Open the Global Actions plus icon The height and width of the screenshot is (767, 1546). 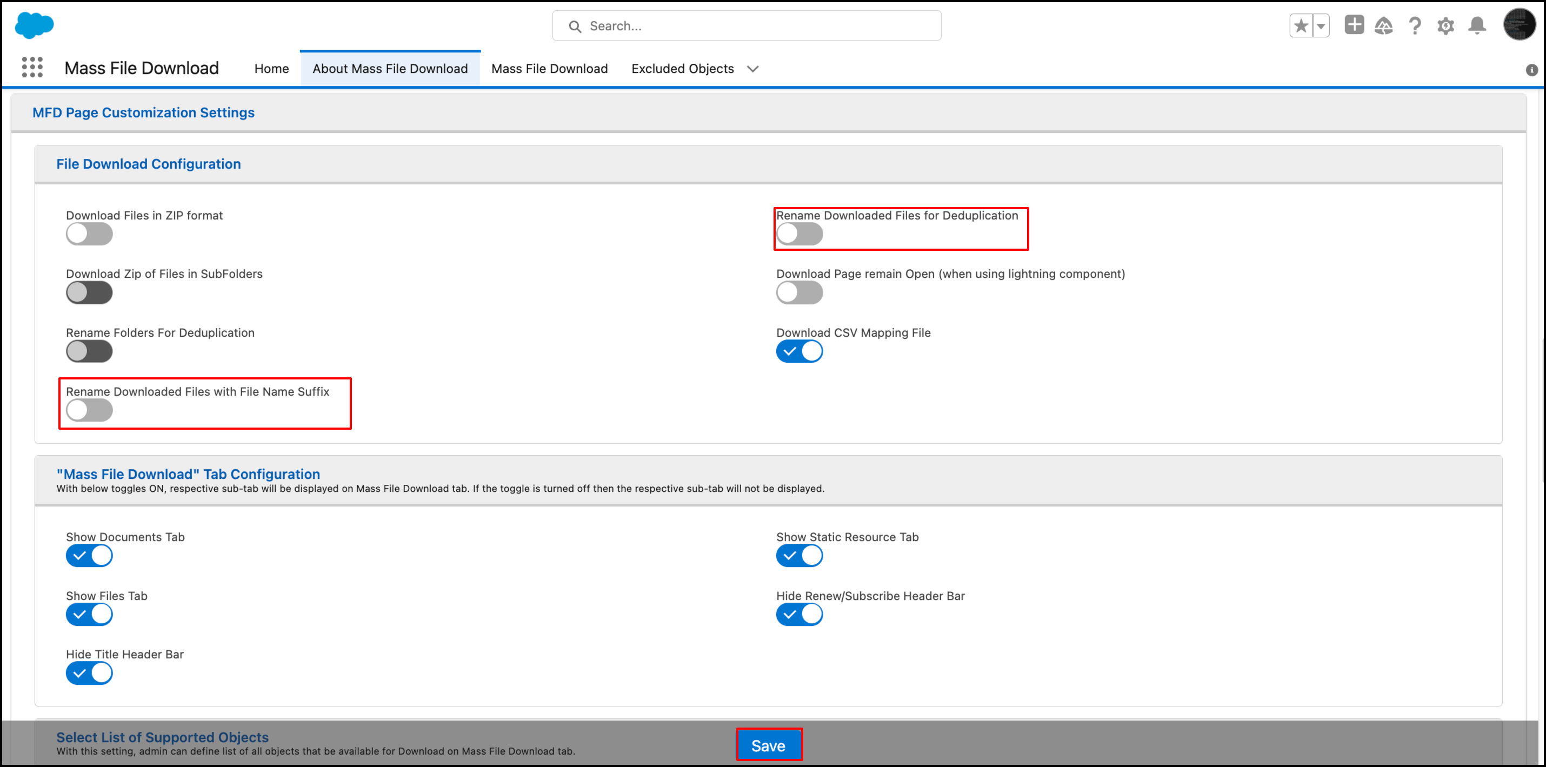1354,25
